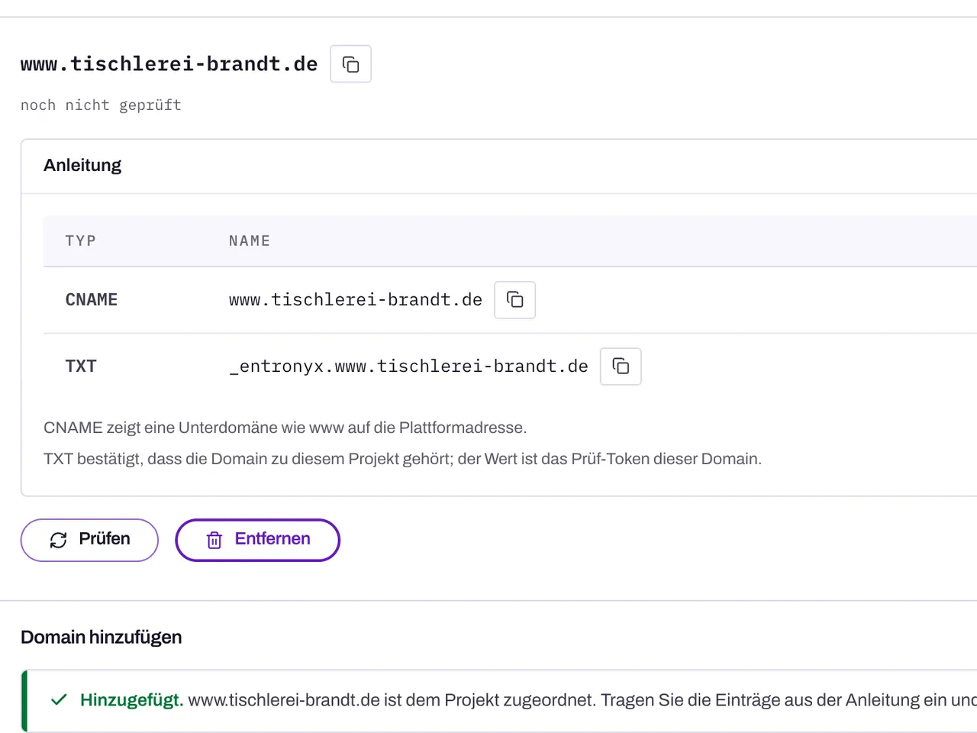
Task: Click the Prüfen button
Action: pos(89,540)
